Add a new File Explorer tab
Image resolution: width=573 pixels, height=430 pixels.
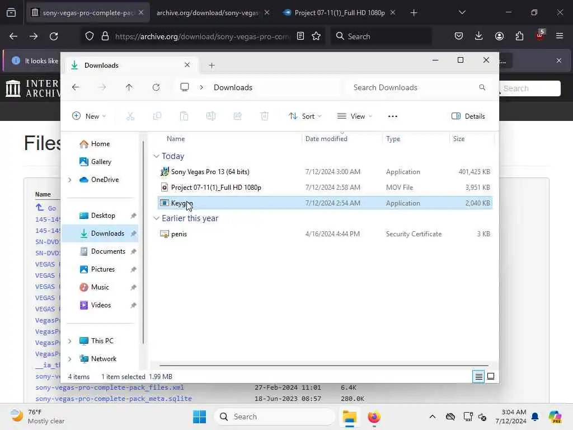tap(212, 66)
